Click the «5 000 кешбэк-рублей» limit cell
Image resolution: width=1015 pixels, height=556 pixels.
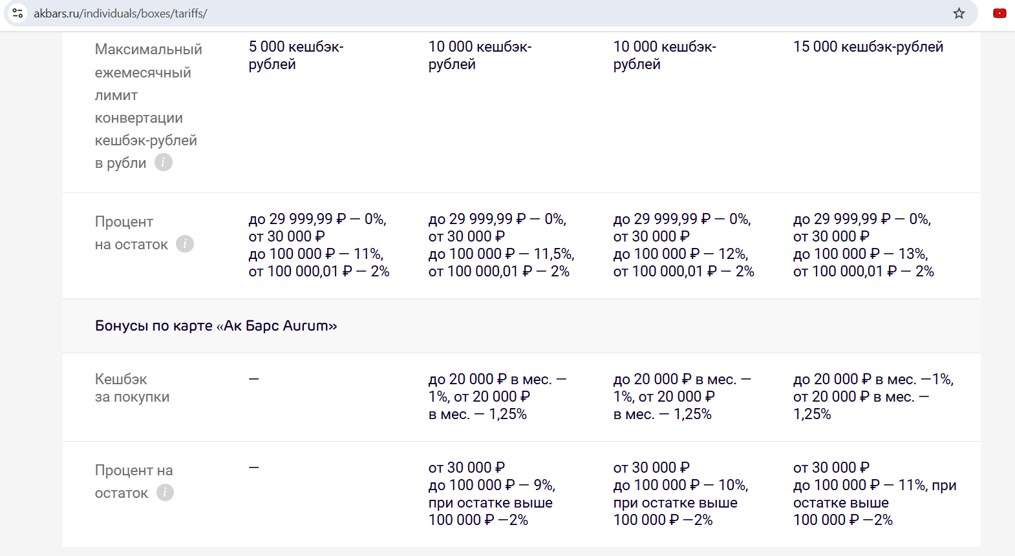(295, 56)
